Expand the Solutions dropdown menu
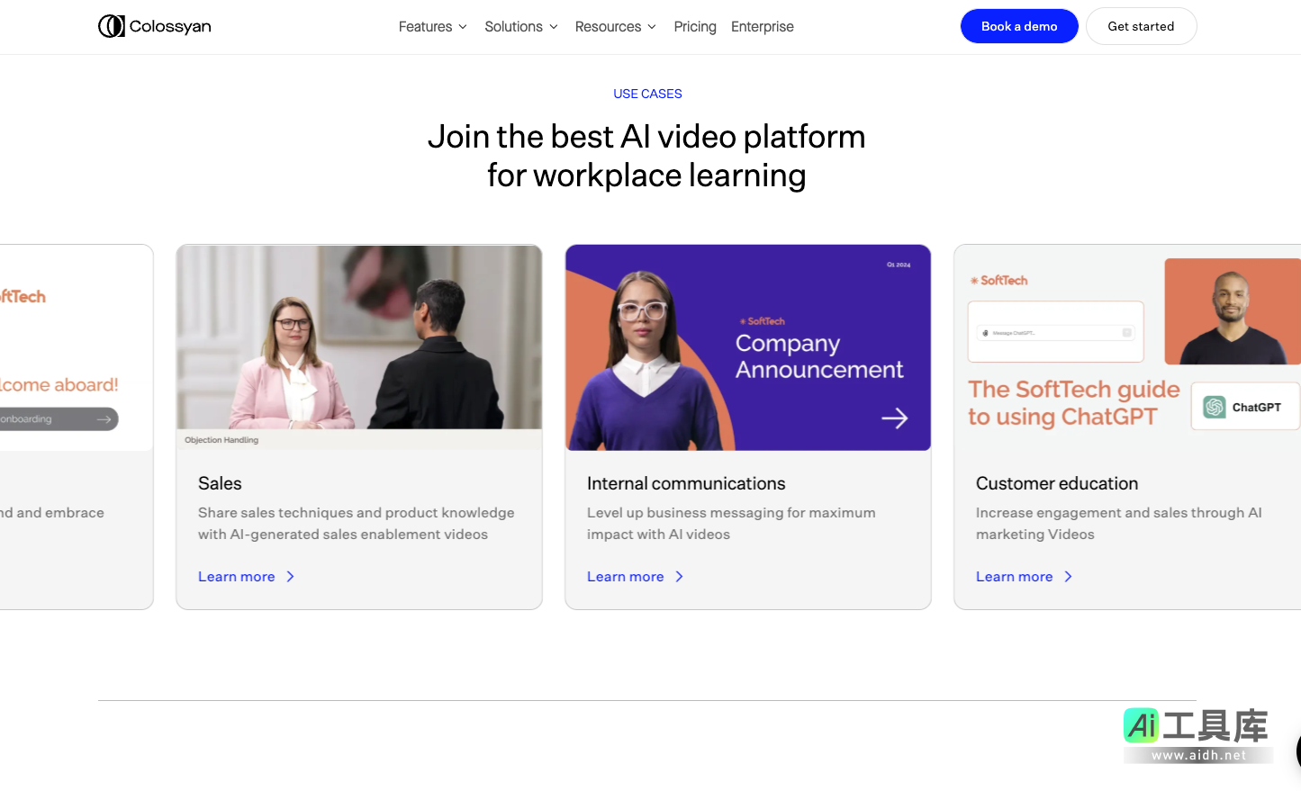1301x791 pixels. 520,27
